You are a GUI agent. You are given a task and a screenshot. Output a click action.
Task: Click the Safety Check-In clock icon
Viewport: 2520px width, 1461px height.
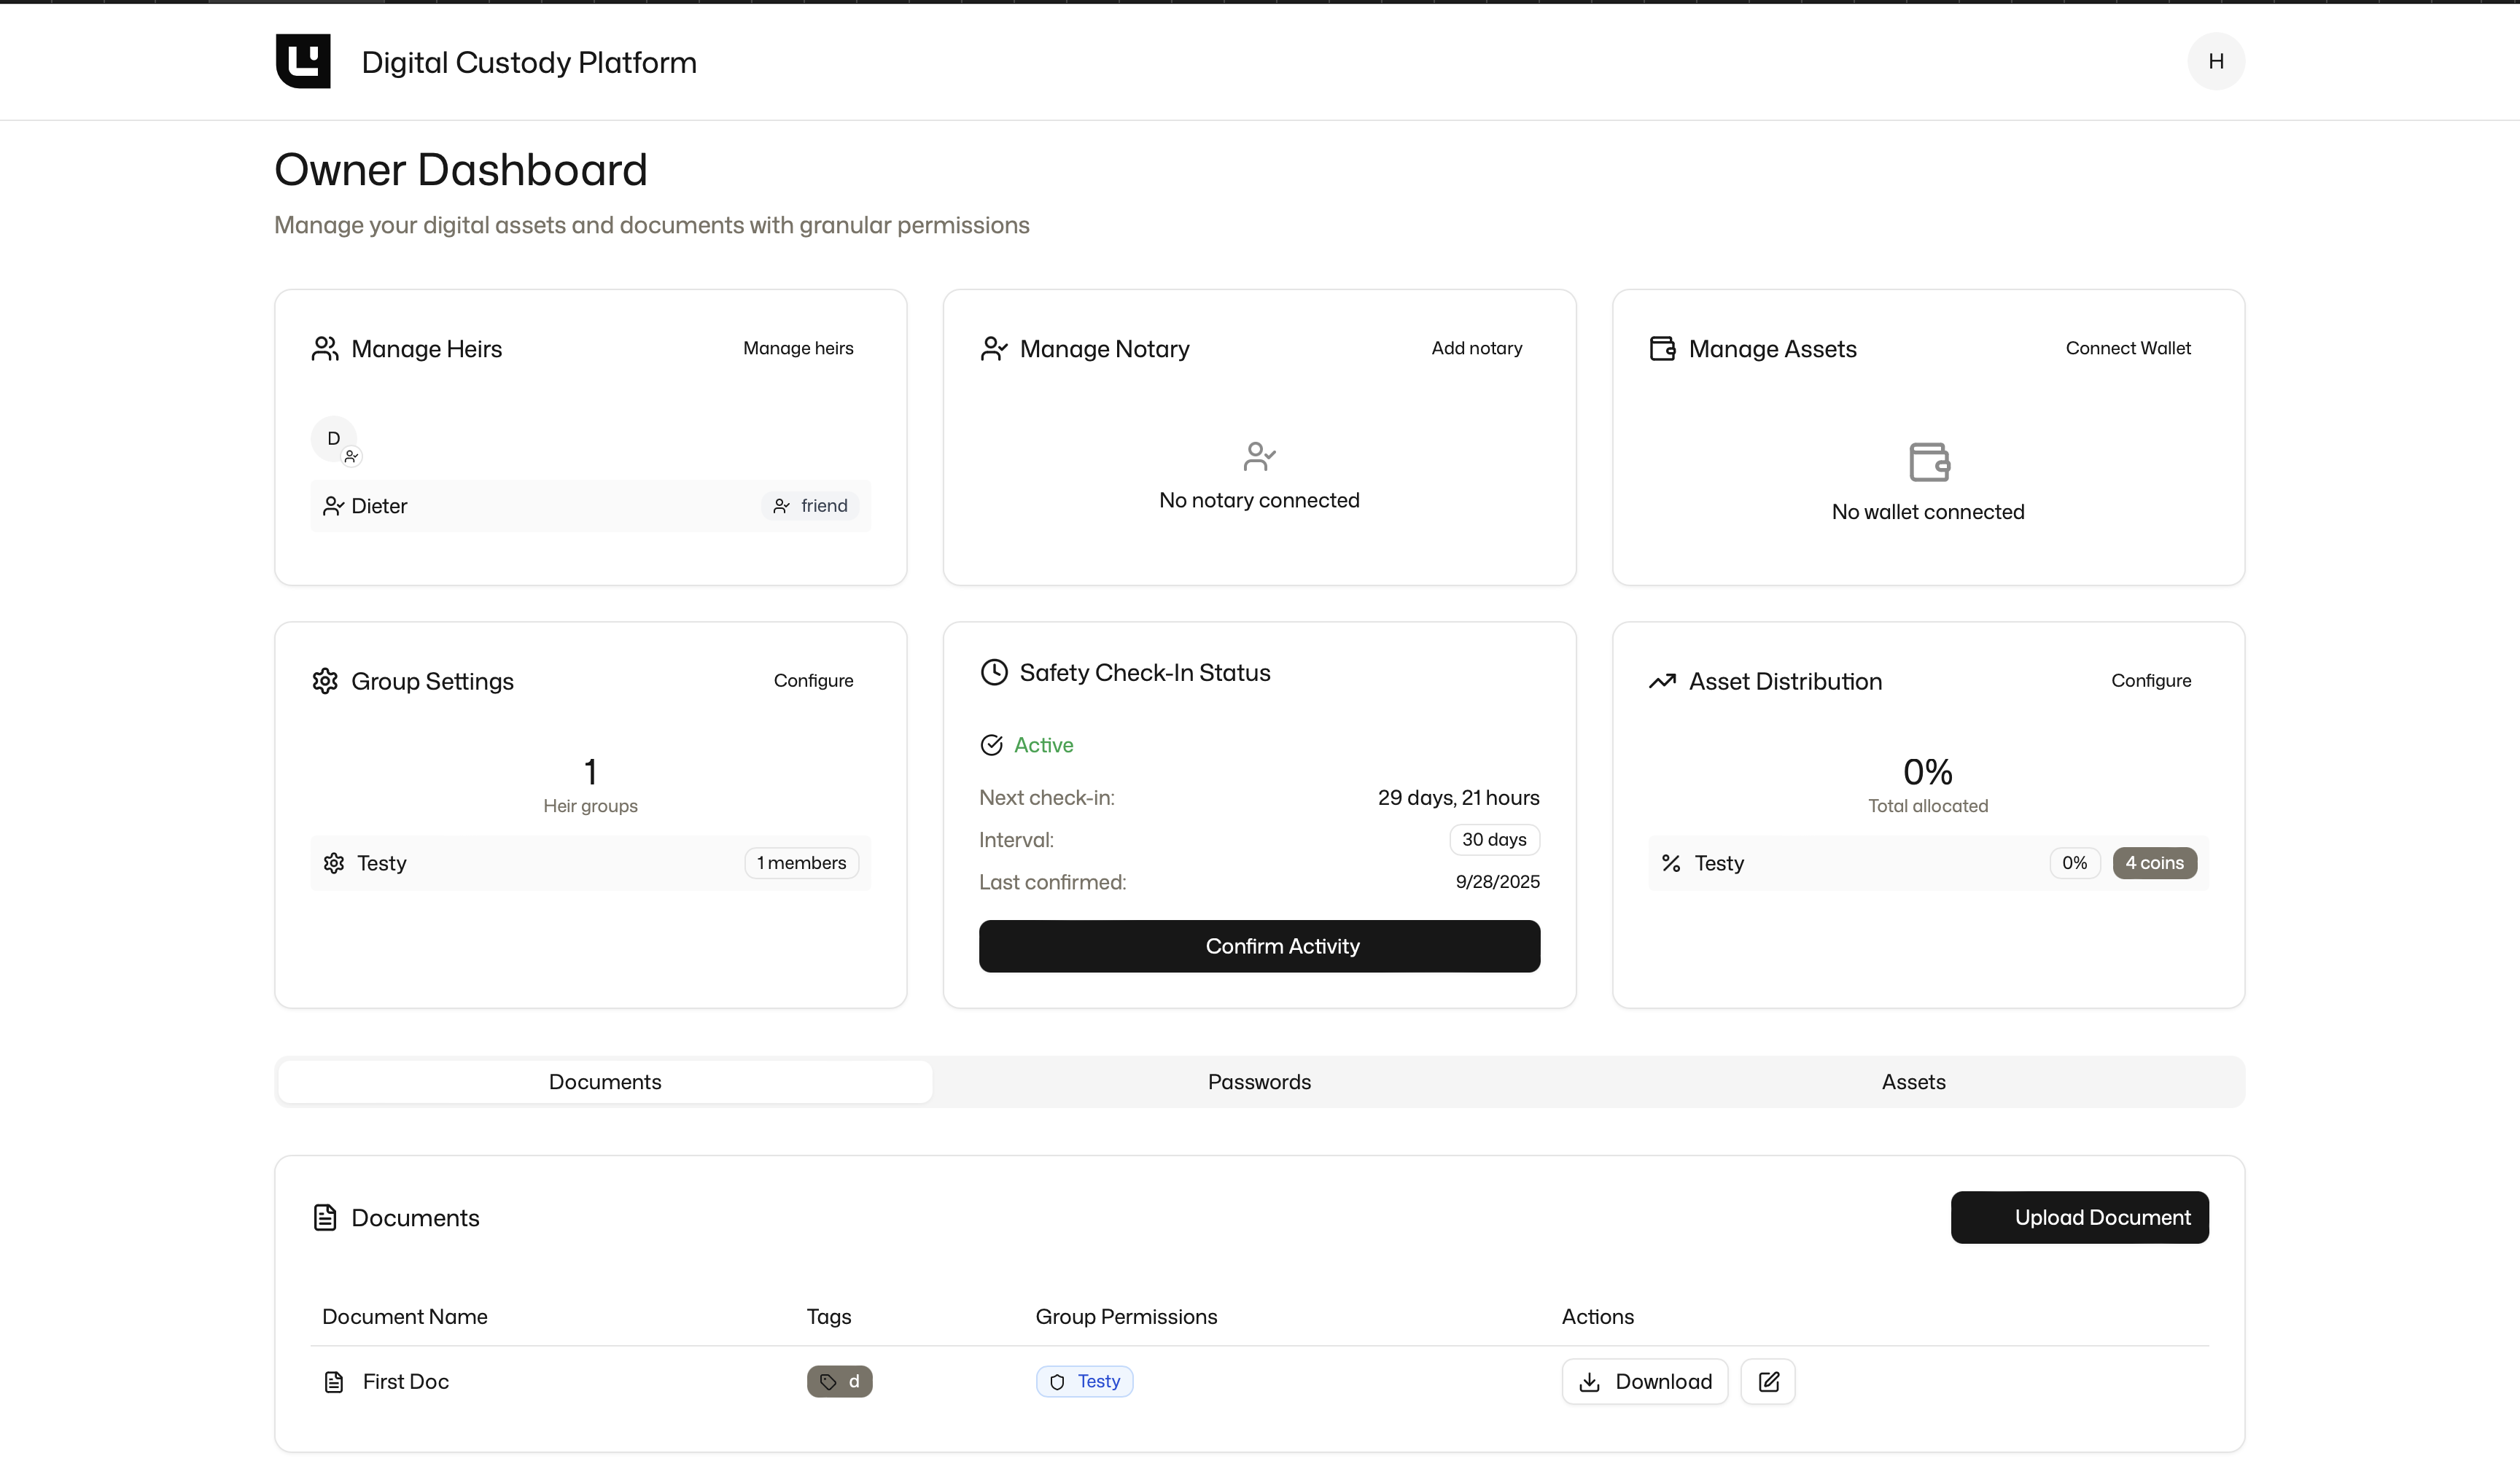pyautogui.click(x=993, y=672)
